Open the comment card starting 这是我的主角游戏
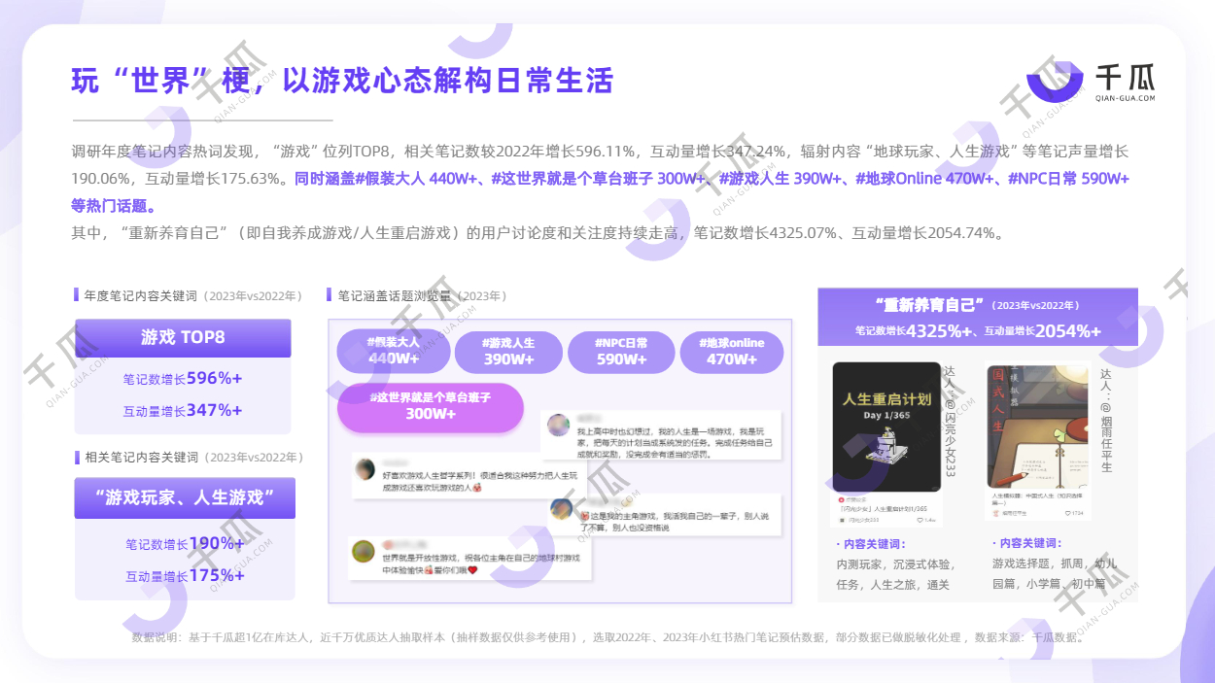This screenshot has height=683, width=1215. [665, 514]
